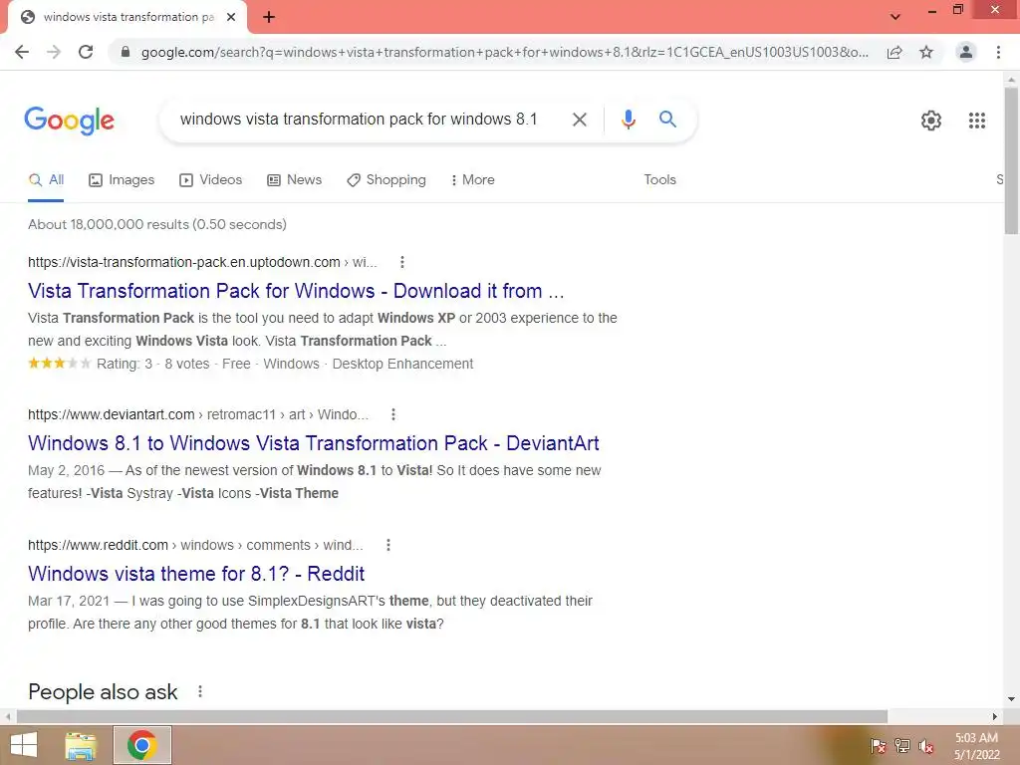The image size is (1020, 765).
Task: Switch to Images results
Action: tap(122, 180)
